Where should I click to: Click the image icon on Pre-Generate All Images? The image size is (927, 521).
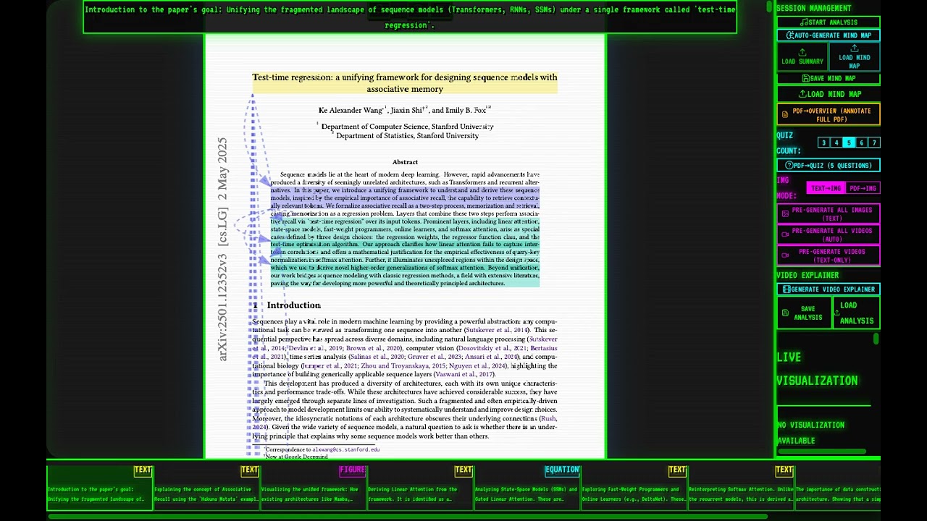tap(785, 214)
